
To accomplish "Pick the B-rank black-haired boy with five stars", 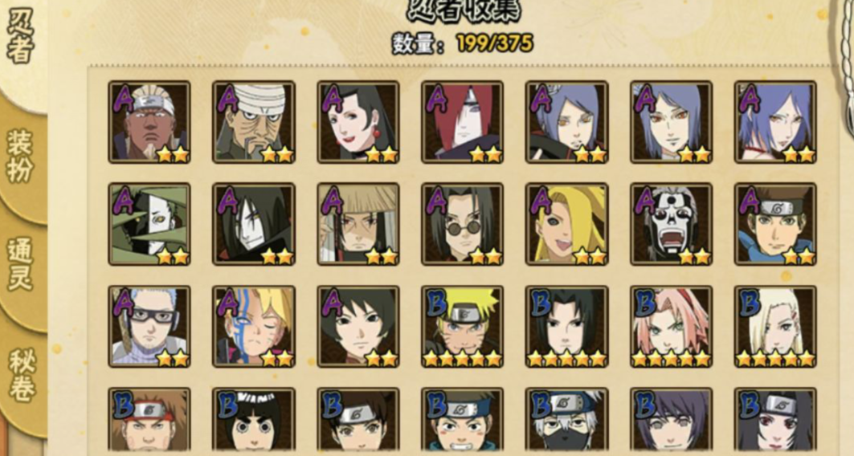I will [566, 327].
